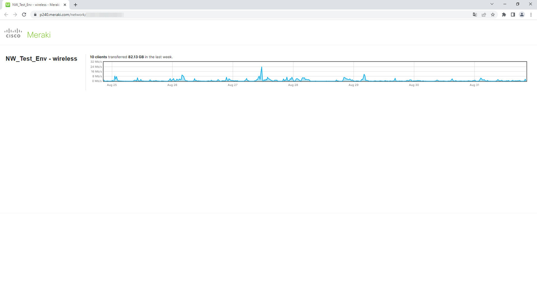Reload the Meraki page

[x=24, y=14]
